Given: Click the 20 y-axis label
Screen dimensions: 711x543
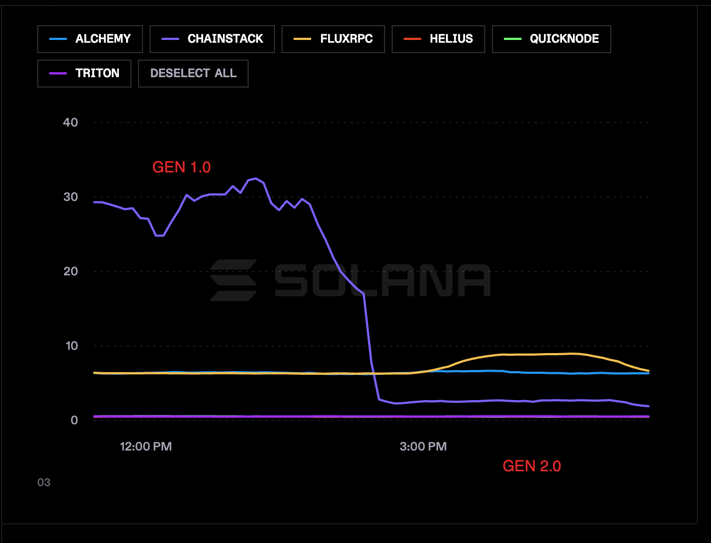Looking at the screenshot, I should (71, 271).
